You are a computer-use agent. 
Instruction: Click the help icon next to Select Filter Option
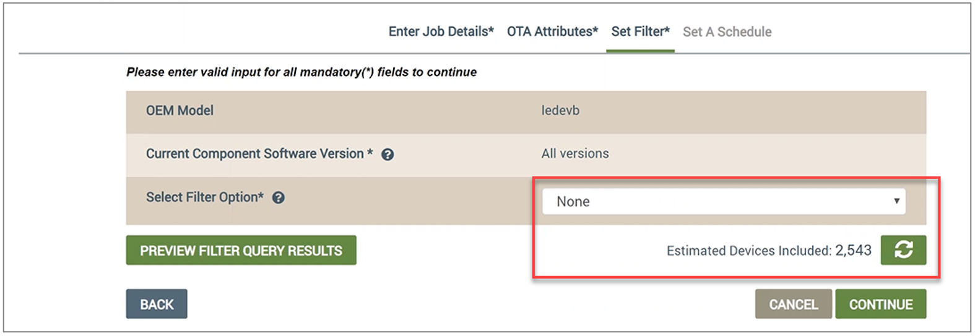click(x=279, y=198)
